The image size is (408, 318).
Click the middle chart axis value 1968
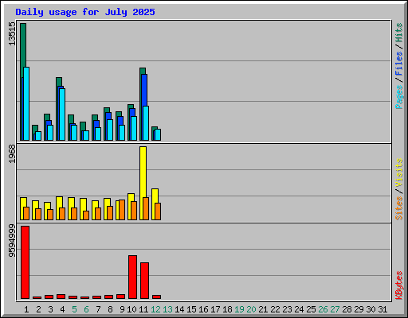pos(12,153)
